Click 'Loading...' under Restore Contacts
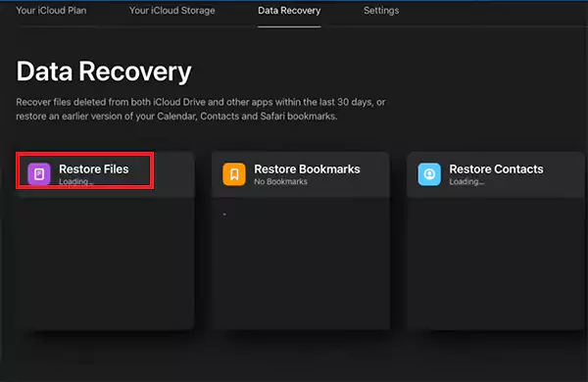The height and width of the screenshot is (382, 588). point(466,182)
